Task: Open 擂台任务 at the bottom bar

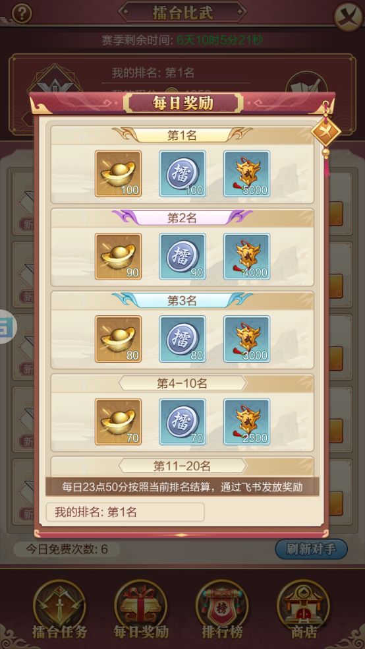Action: pos(60,609)
